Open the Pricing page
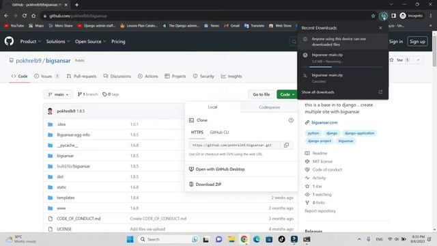This screenshot has width=437, height=246. 118,41
